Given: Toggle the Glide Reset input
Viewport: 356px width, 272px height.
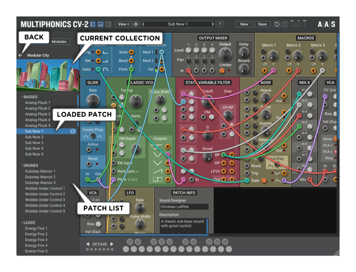Looking at the screenshot, I should 89,164.
